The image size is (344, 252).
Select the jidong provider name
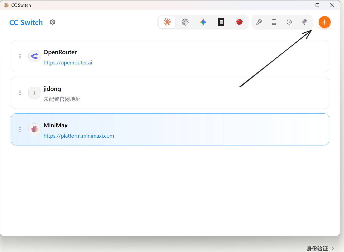(x=52, y=89)
